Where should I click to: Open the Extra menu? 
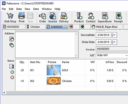[36, 9]
